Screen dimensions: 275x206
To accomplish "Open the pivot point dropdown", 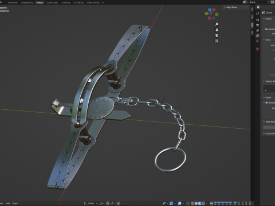I will [102, 203].
